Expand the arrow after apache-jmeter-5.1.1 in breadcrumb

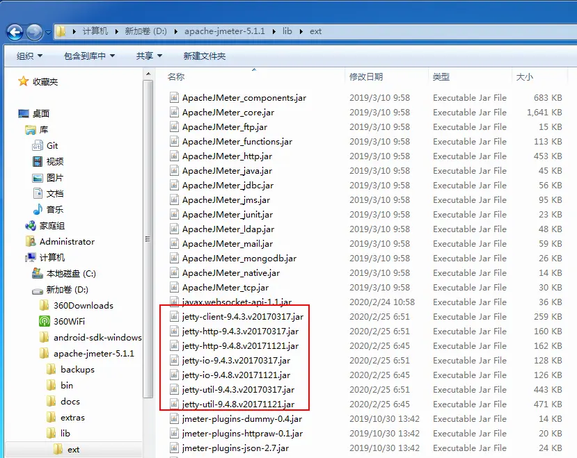click(x=274, y=31)
